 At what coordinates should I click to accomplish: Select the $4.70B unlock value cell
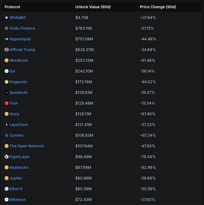pos(82,18)
